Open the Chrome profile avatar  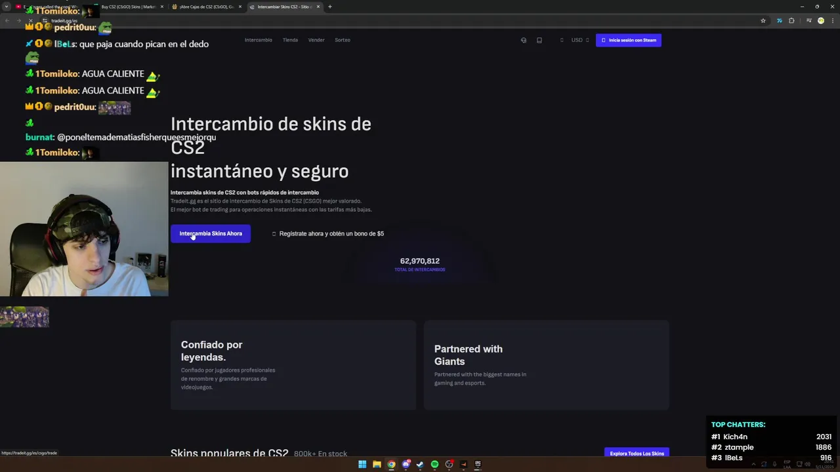coord(821,20)
